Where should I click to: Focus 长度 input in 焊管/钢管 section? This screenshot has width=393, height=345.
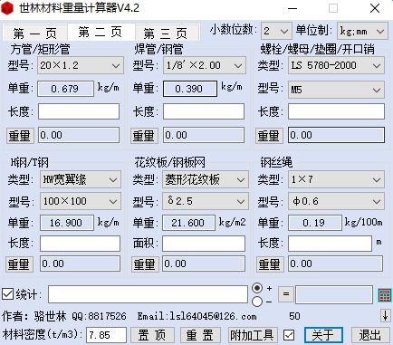(204, 111)
